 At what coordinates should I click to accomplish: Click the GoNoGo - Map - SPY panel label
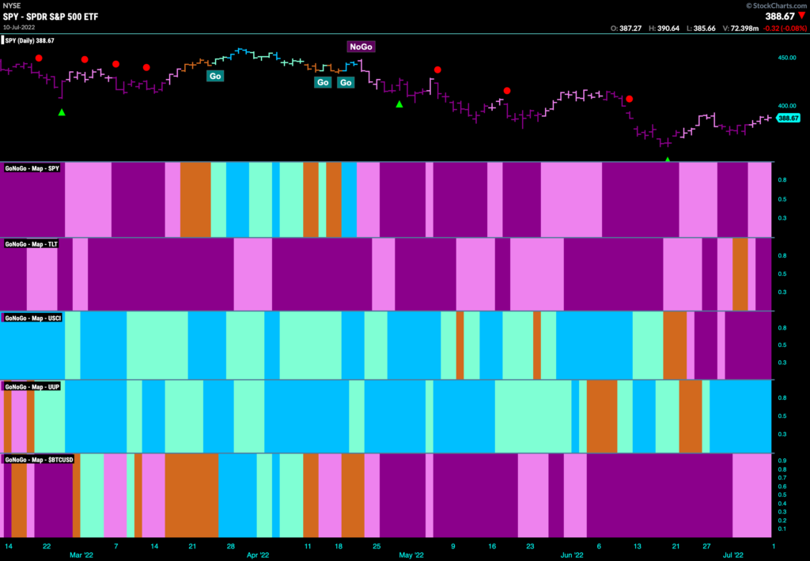32,168
